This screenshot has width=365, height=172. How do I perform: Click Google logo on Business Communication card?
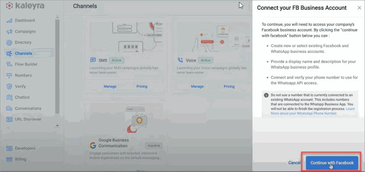point(93,145)
